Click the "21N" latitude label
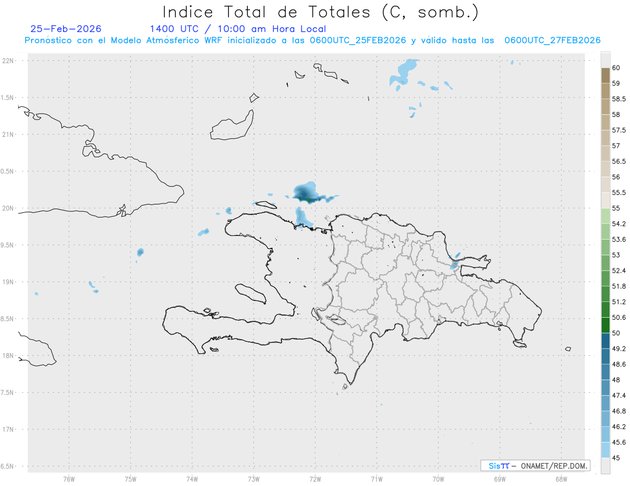 point(9,135)
